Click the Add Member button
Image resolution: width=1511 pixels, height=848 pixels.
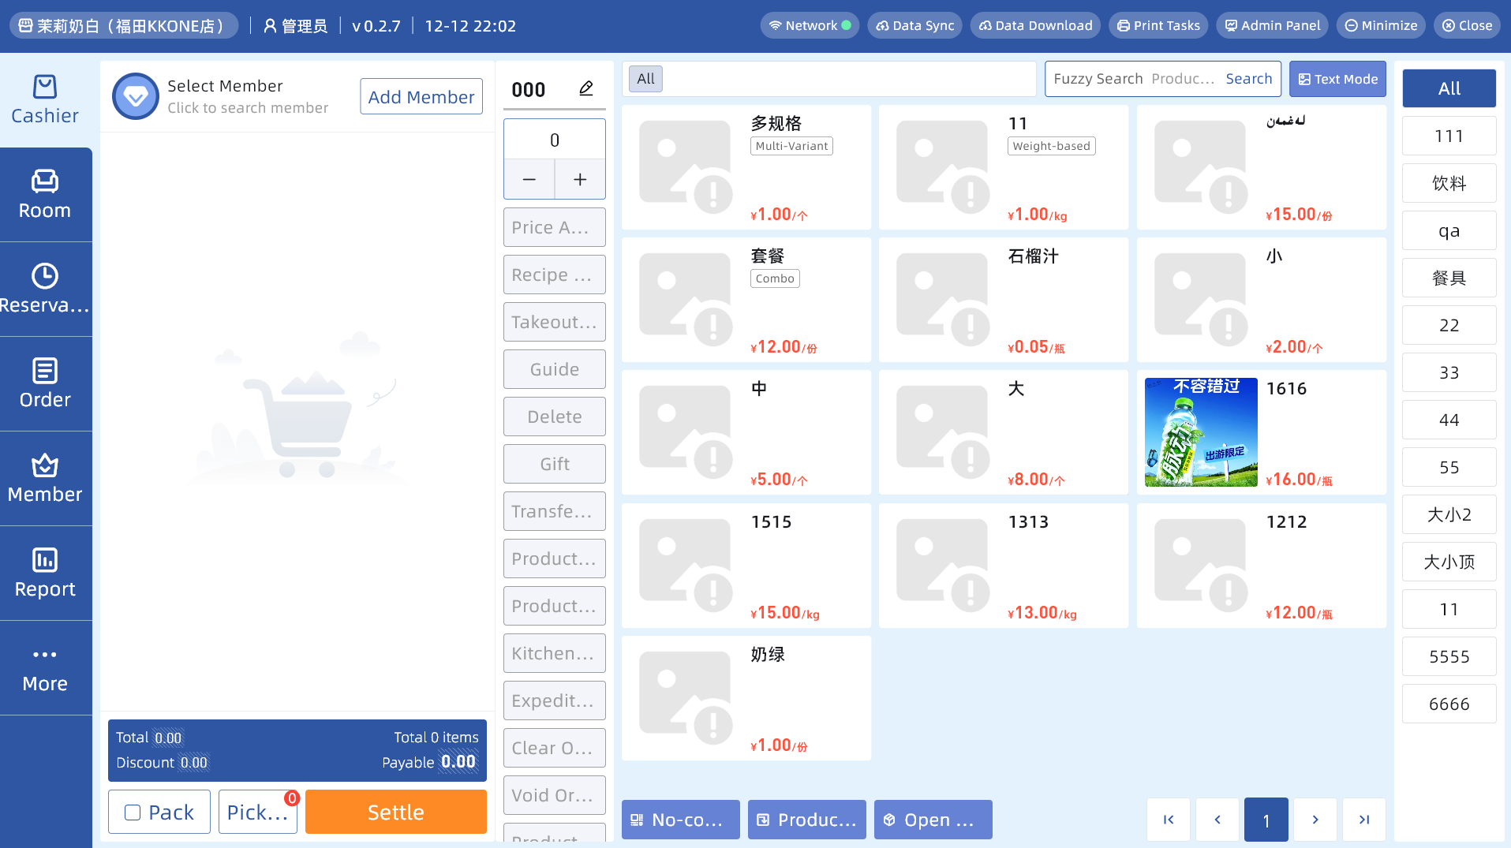coord(421,96)
